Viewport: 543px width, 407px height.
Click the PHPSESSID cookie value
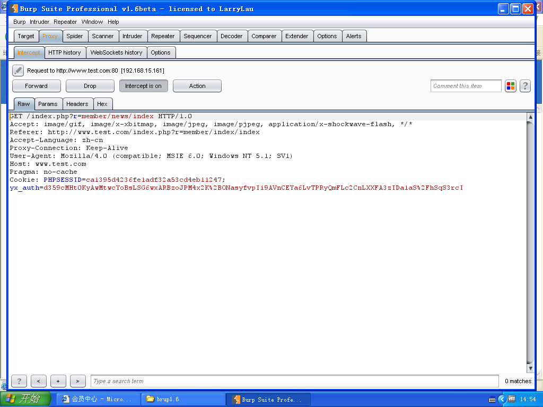point(154,180)
